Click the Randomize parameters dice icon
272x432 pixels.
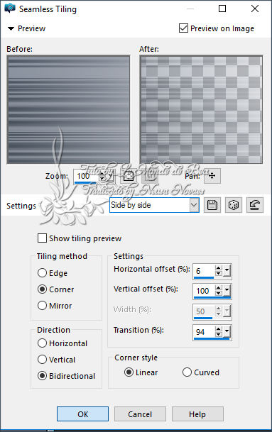point(234,205)
